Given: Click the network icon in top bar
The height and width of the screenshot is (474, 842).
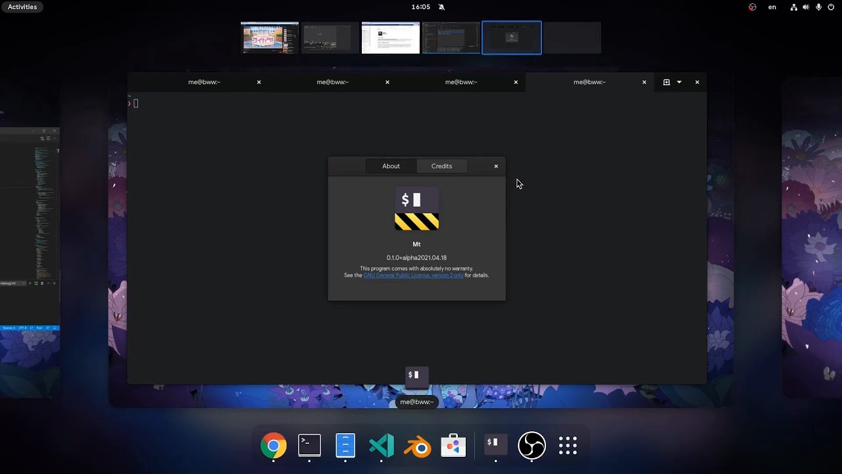Looking at the screenshot, I should (x=794, y=7).
